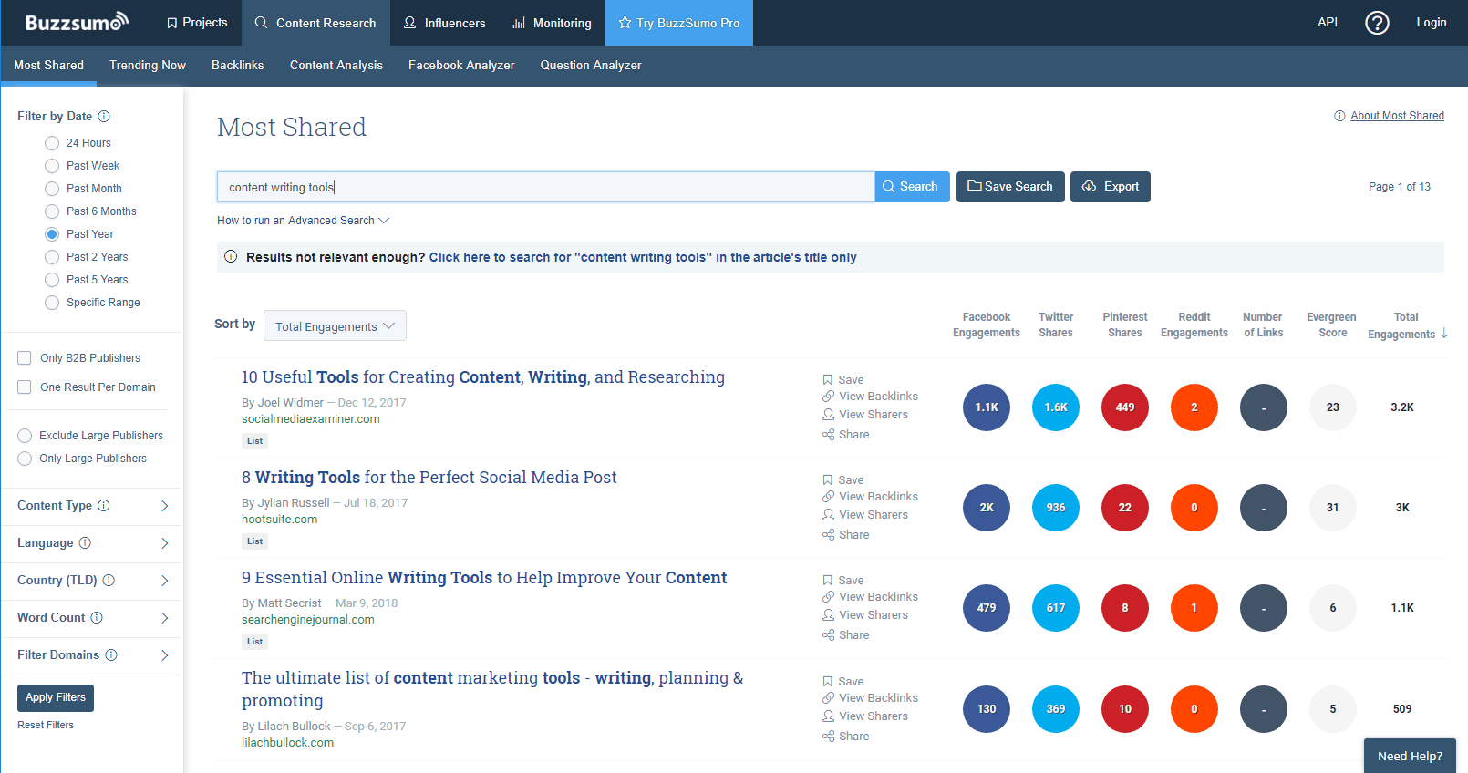
Task: Click the Save Search button
Action: click(x=1010, y=187)
